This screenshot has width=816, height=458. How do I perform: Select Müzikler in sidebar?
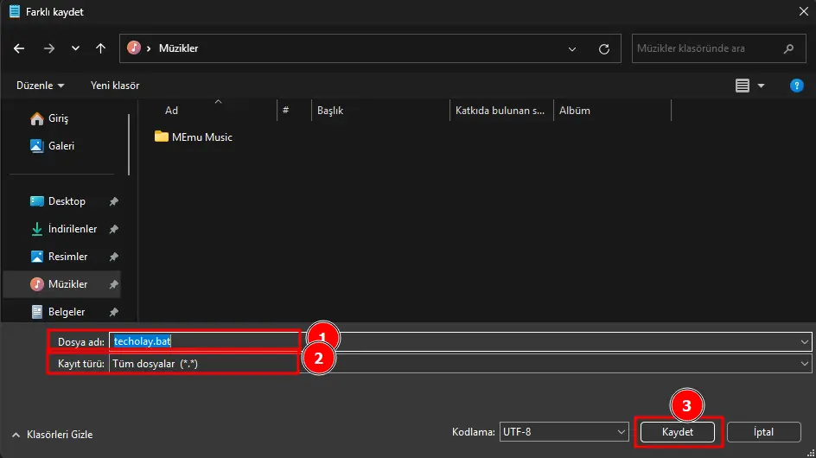click(61, 284)
